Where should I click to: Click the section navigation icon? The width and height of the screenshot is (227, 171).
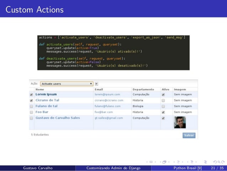pyautogui.click(x=192, y=162)
